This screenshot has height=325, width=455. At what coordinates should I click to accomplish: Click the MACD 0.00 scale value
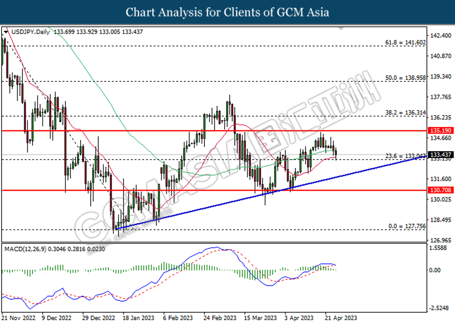pyautogui.click(x=435, y=270)
